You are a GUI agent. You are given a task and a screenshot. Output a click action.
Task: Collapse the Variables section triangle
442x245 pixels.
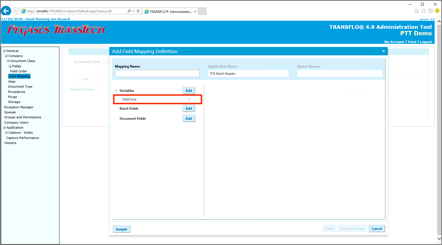click(116, 91)
